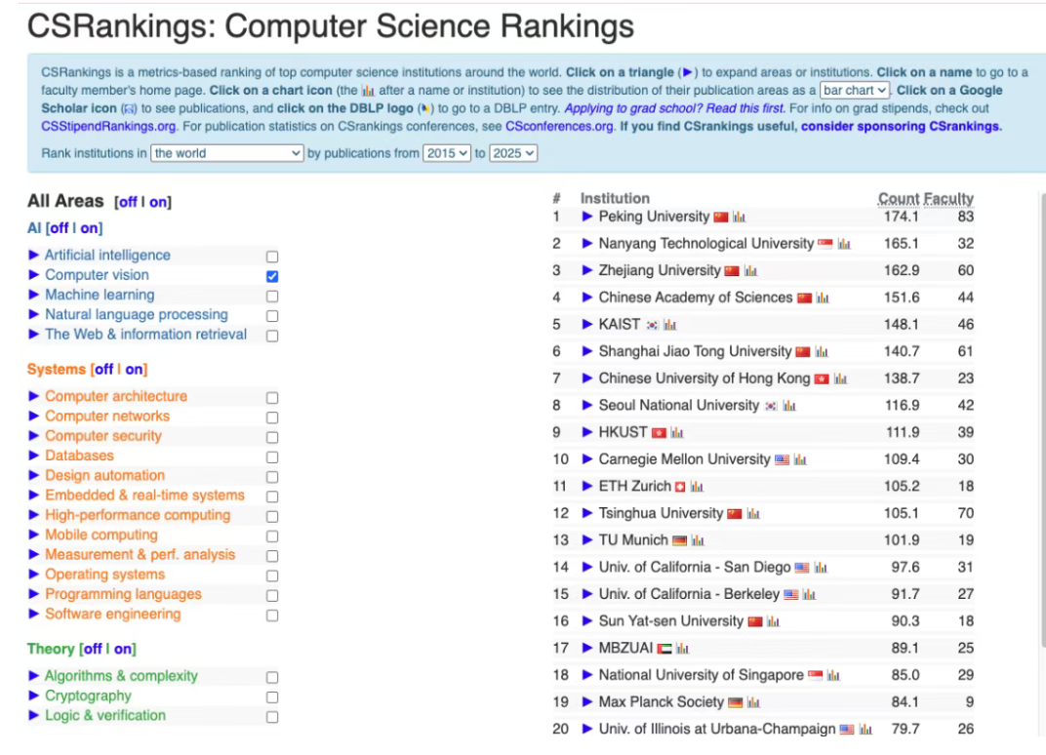Turn off all AI areas
The width and height of the screenshot is (1046, 755).
point(60,228)
